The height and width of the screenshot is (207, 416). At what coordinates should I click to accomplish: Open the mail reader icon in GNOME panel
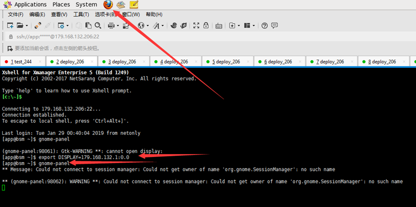click(x=121, y=4)
